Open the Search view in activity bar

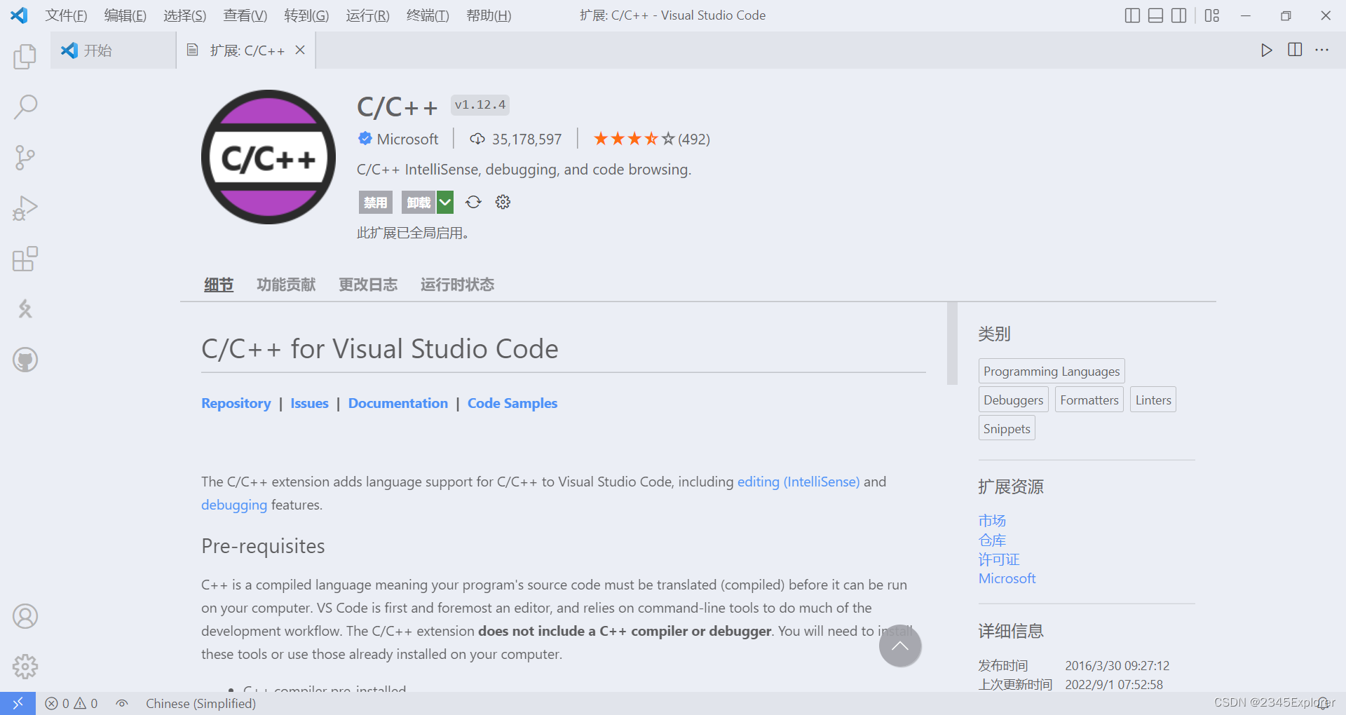(x=25, y=107)
